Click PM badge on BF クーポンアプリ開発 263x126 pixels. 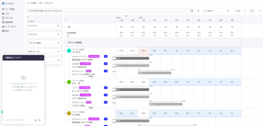click(106, 88)
